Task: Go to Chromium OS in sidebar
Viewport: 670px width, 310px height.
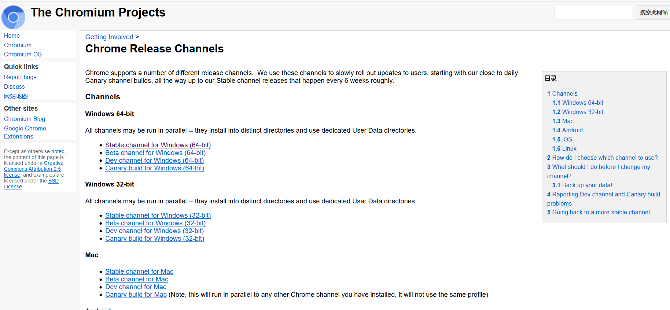Action: [23, 54]
